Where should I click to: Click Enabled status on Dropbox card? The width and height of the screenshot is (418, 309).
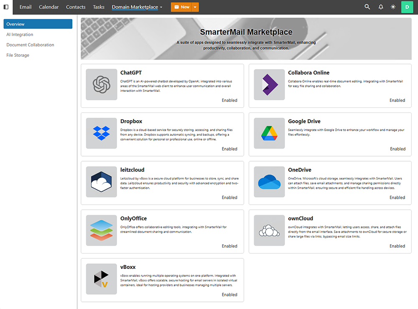pyautogui.click(x=229, y=149)
